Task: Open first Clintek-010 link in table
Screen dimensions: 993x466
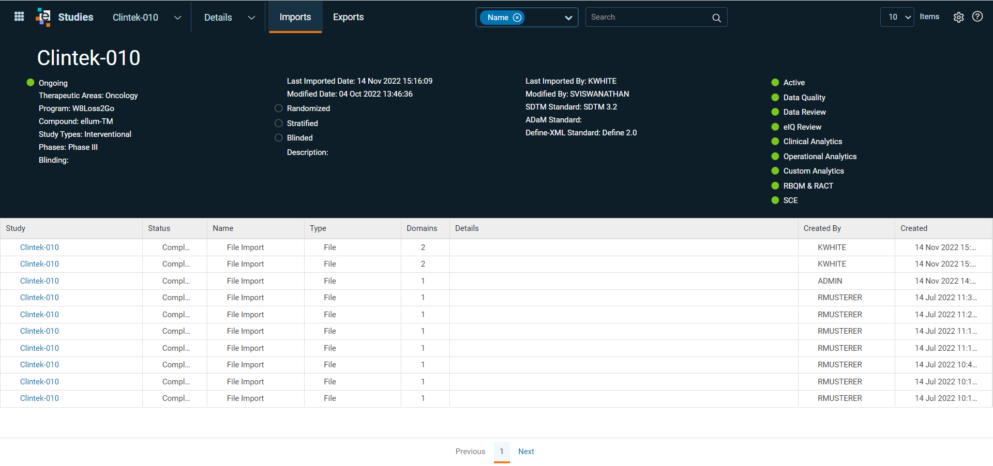Action: click(x=39, y=247)
